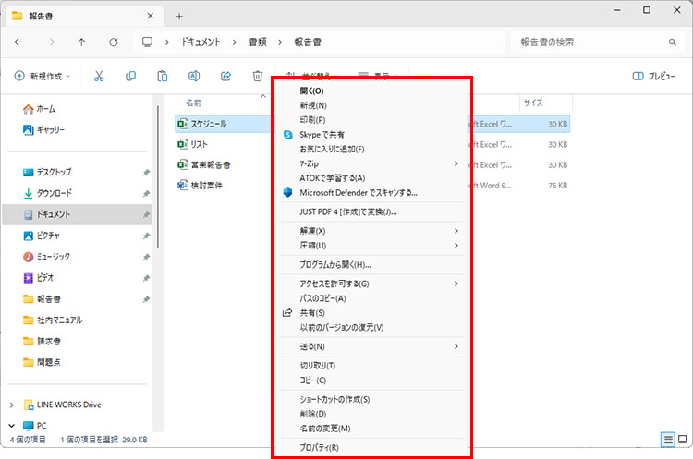Select プロパティ(R) from context menu
693x459 pixels.
pyautogui.click(x=320, y=448)
